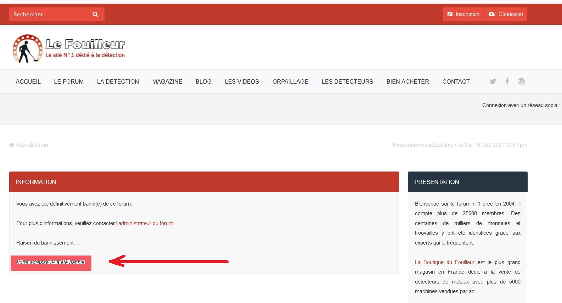Screen dimensions: 562x303
Task: Open the WordPress icon link
Action: click(521, 82)
